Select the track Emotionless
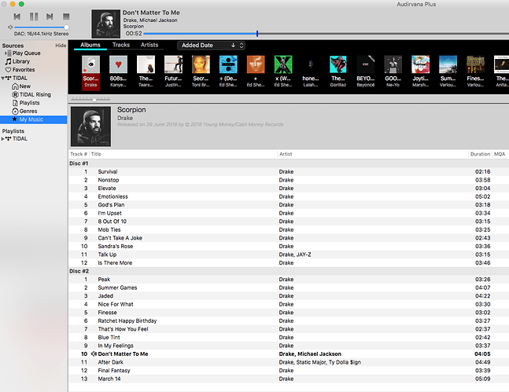This screenshot has width=509, height=392. [289, 196]
